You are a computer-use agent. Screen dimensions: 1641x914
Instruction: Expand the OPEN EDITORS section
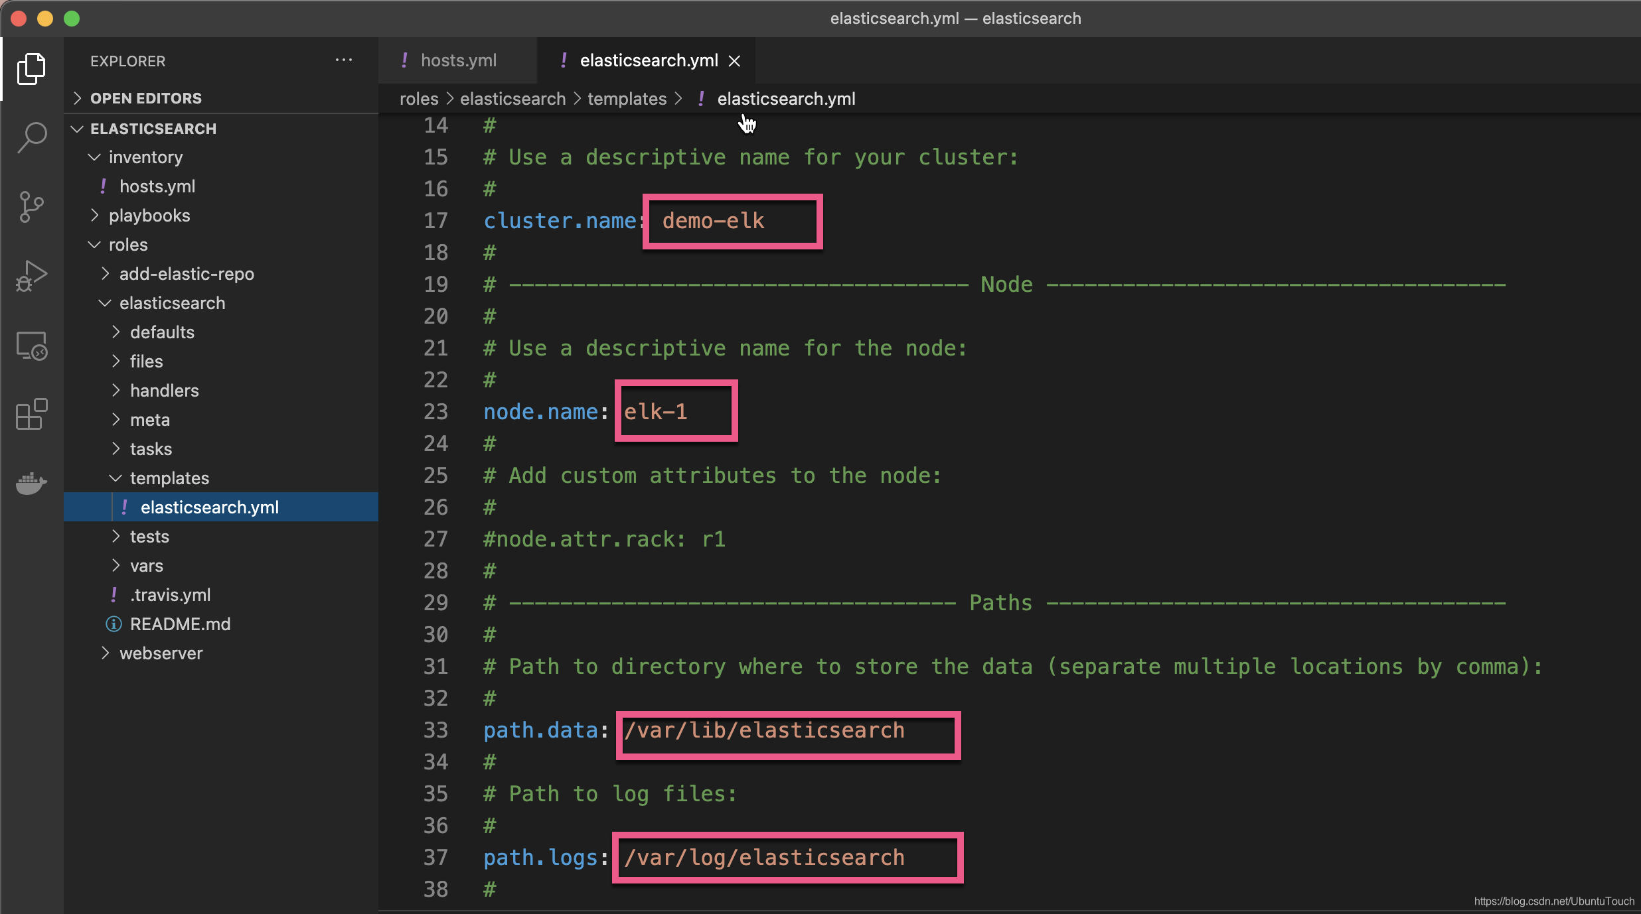[145, 98]
